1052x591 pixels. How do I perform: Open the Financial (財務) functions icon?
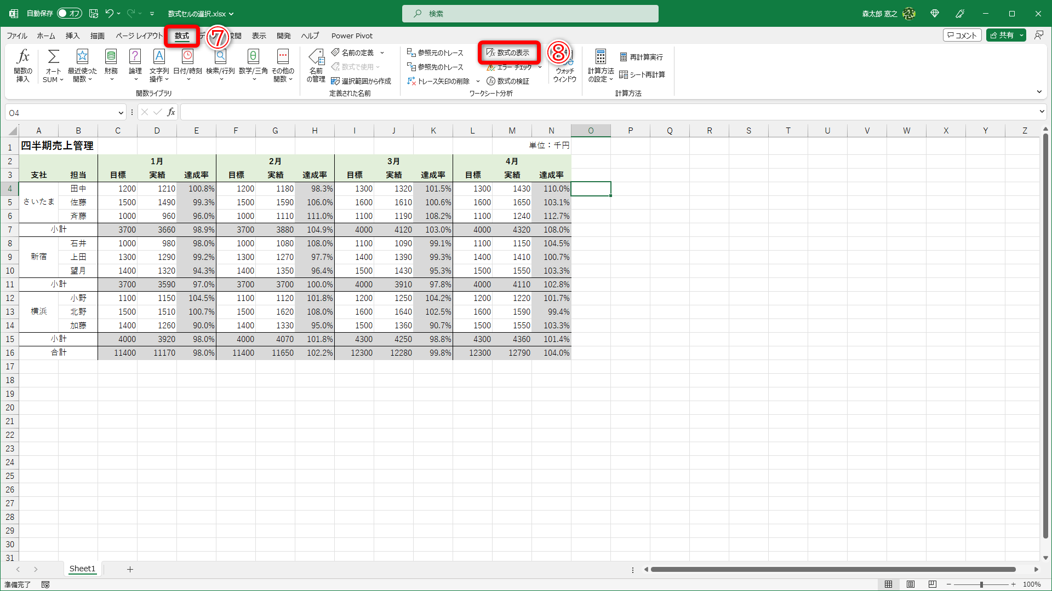(x=111, y=57)
